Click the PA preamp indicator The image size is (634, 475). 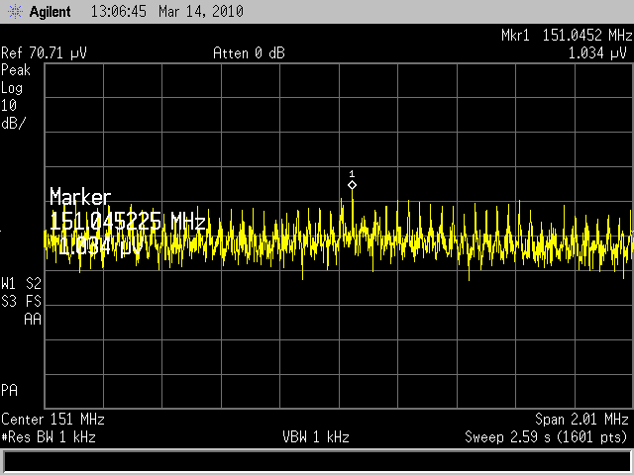10,389
